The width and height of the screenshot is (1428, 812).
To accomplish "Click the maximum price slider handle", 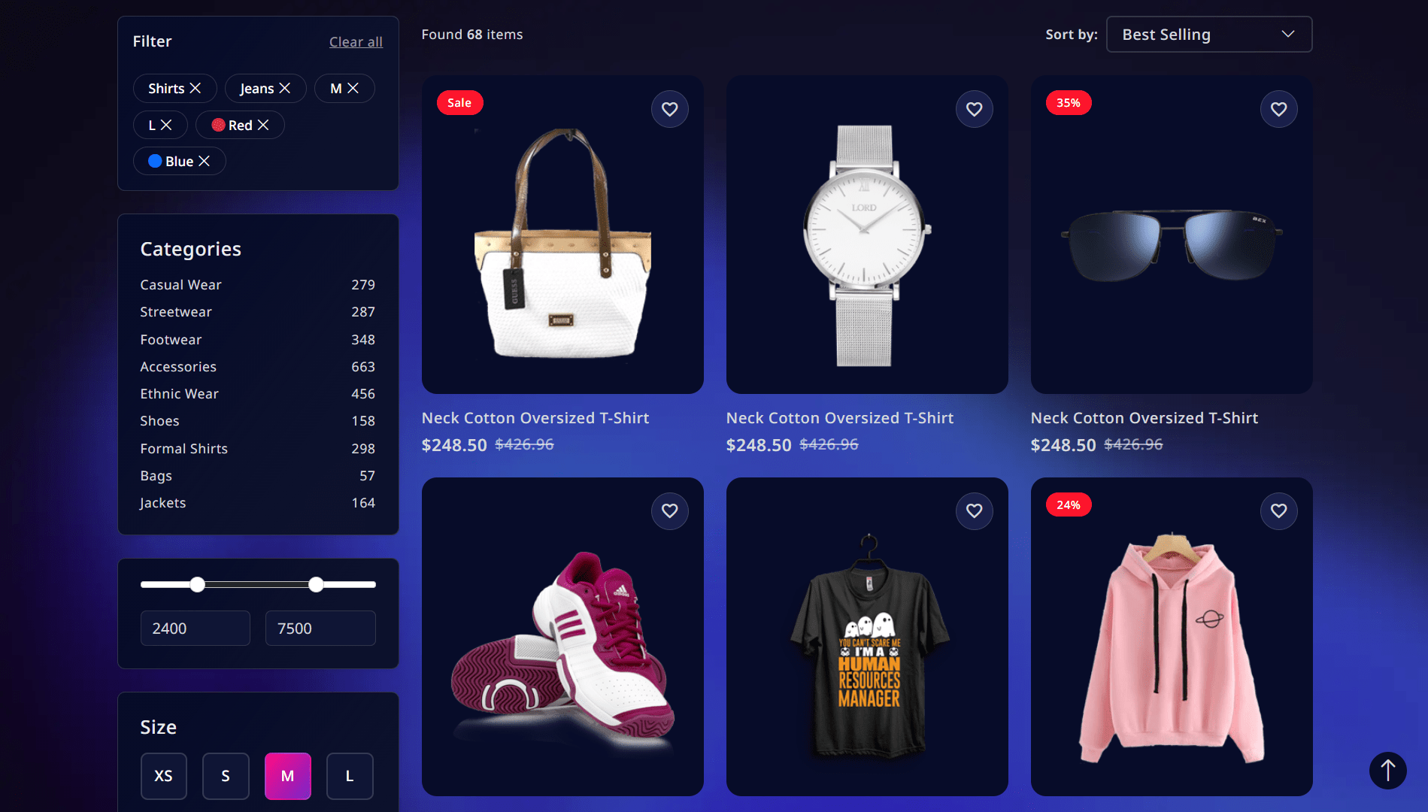I will pos(317,584).
